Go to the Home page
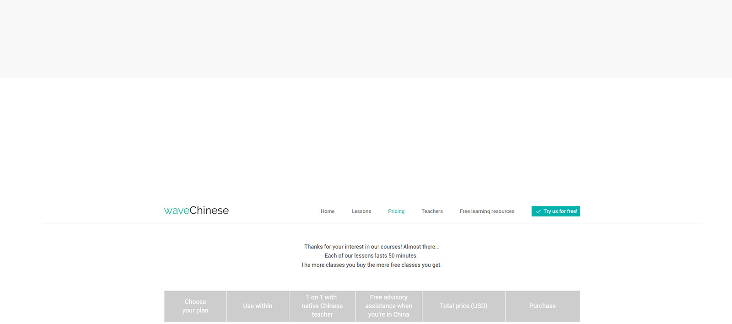Image resolution: width=732 pixels, height=324 pixels. (x=327, y=211)
